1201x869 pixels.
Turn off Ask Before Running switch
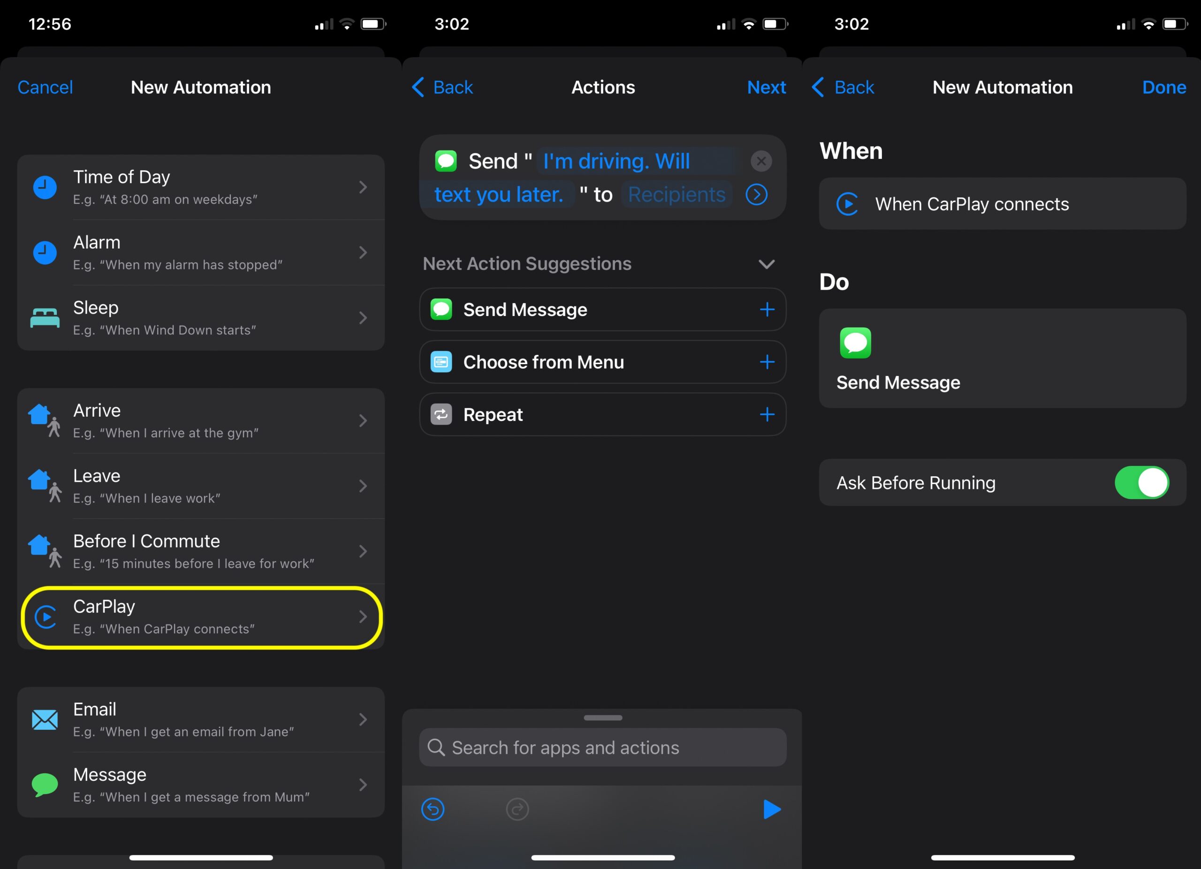click(x=1142, y=482)
